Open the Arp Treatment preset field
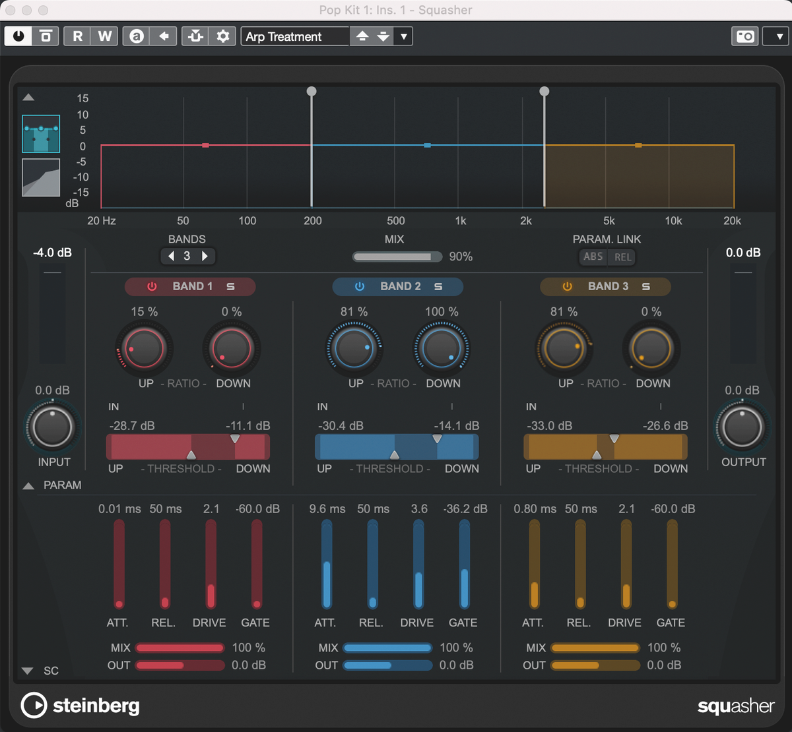The image size is (792, 732). [x=295, y=36]
